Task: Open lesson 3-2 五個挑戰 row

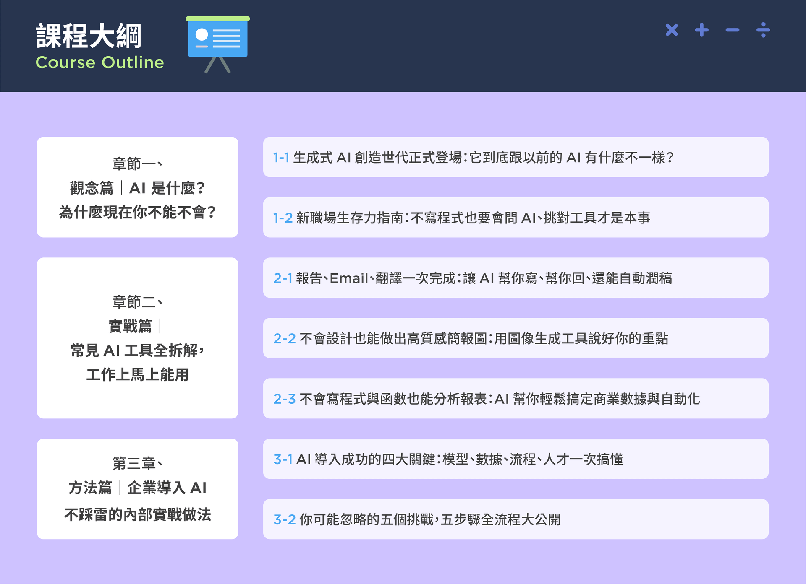Action: [516, 519]
